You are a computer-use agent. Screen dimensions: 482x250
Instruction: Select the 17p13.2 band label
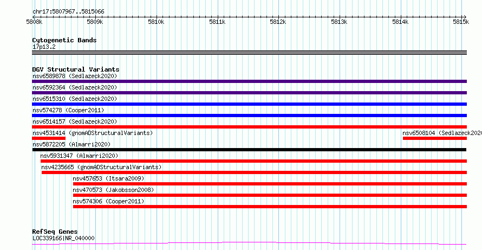tap(44, 47)
